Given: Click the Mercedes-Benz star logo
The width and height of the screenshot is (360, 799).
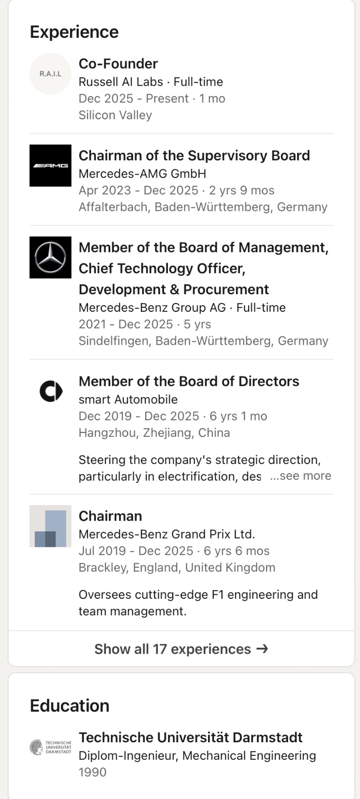Looking at the screenshot, I should 50,257.
